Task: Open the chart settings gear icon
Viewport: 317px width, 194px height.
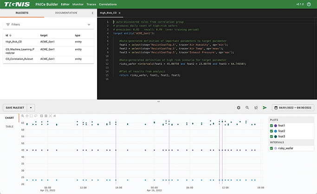Action: (239, 107)
